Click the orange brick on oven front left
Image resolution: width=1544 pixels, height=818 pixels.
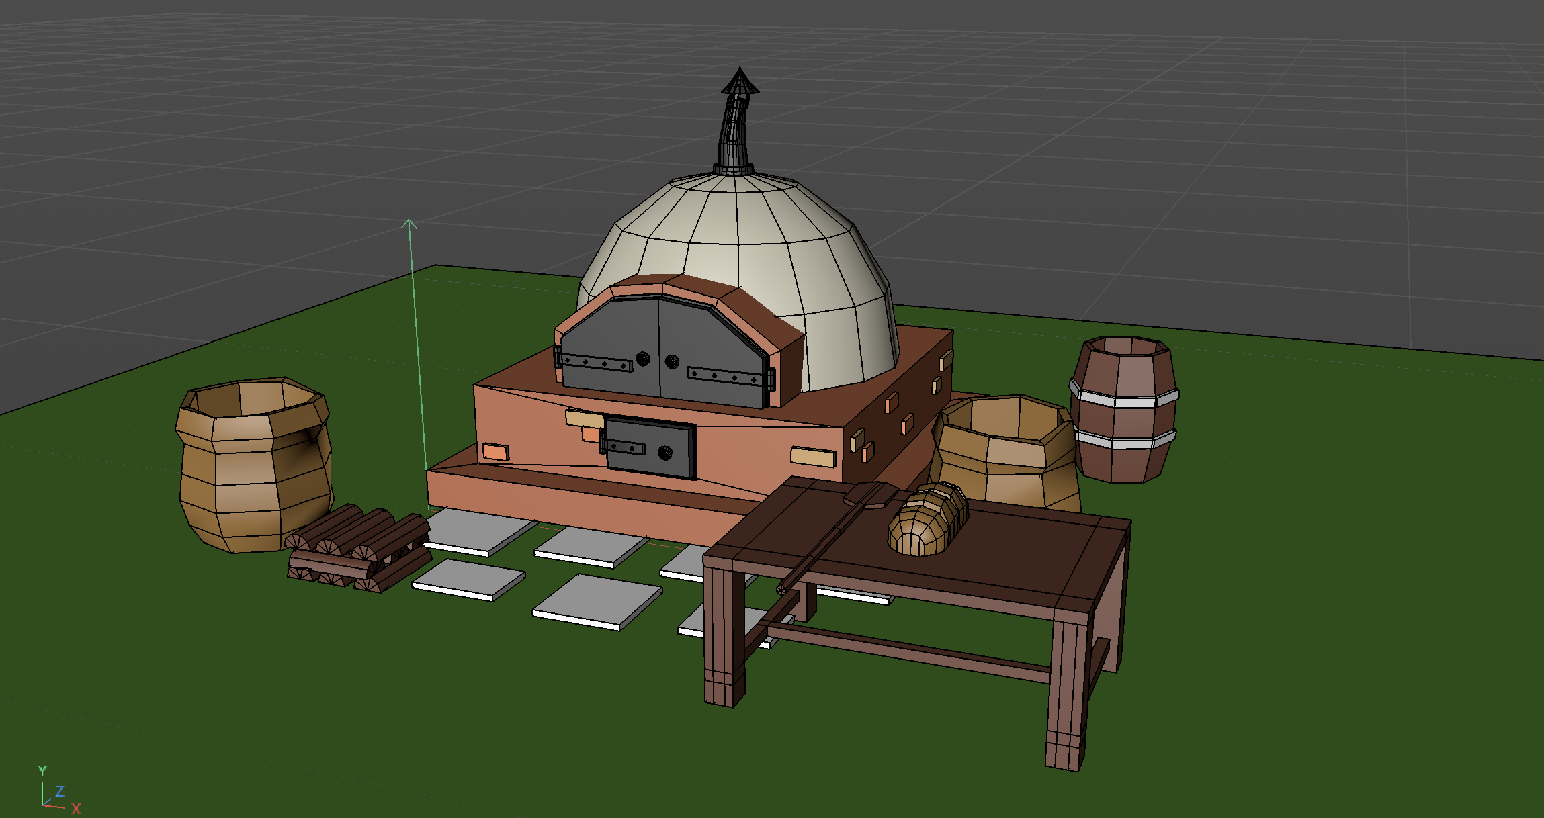click(495, 452)
